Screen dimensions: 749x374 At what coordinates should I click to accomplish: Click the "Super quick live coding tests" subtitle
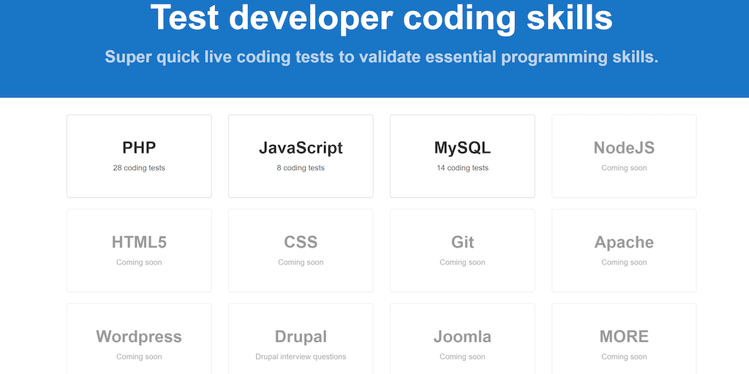pyautogui.click(x=381, y=57)
